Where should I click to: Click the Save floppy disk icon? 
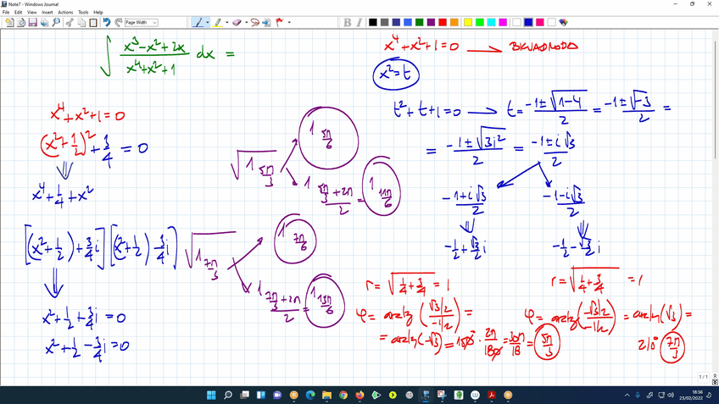click(x=32, y=22)
